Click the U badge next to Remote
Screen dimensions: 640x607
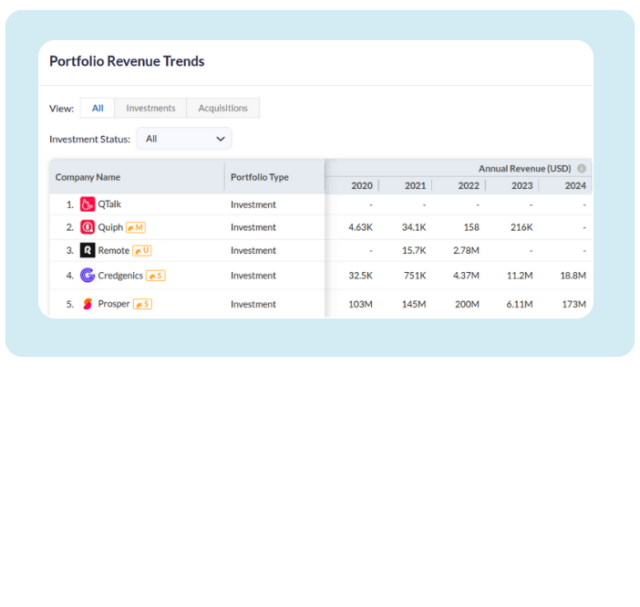tap(142, 250)
